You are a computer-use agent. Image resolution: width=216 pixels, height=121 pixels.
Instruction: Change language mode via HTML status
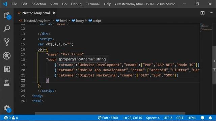click(192, 118)
